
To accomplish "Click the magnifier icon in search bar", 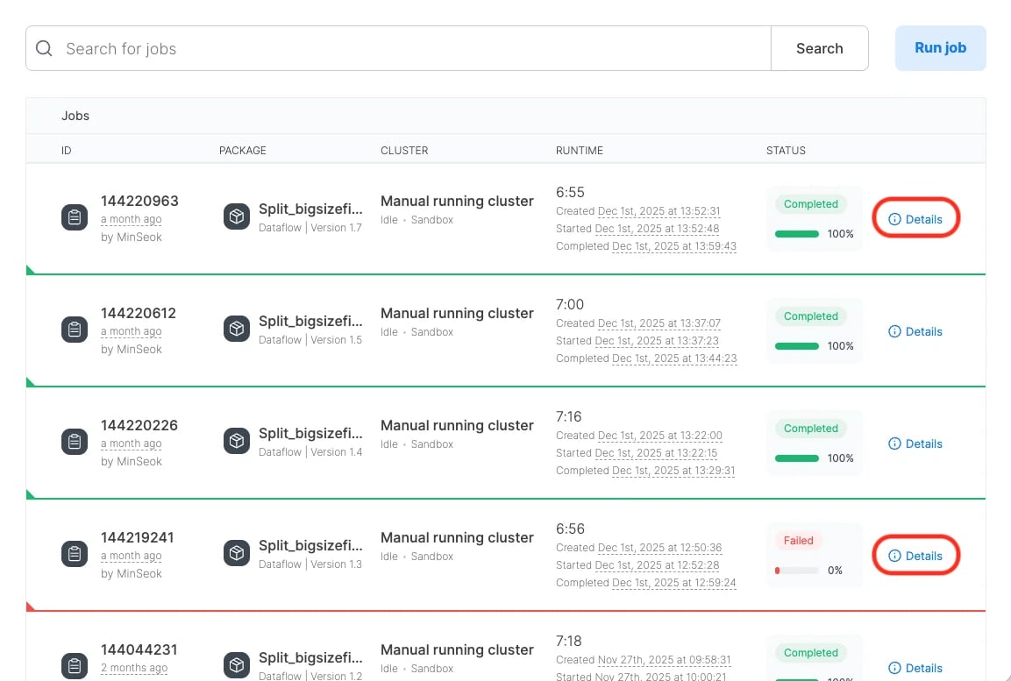I will 44,48.
